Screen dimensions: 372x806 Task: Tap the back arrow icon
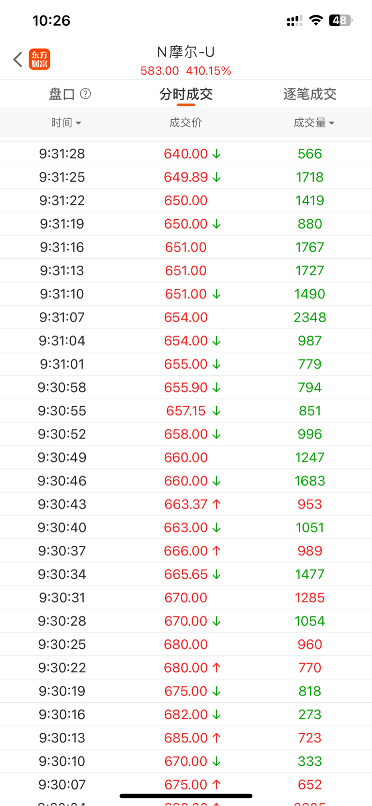pyautogui.click(x=18, y=60)
